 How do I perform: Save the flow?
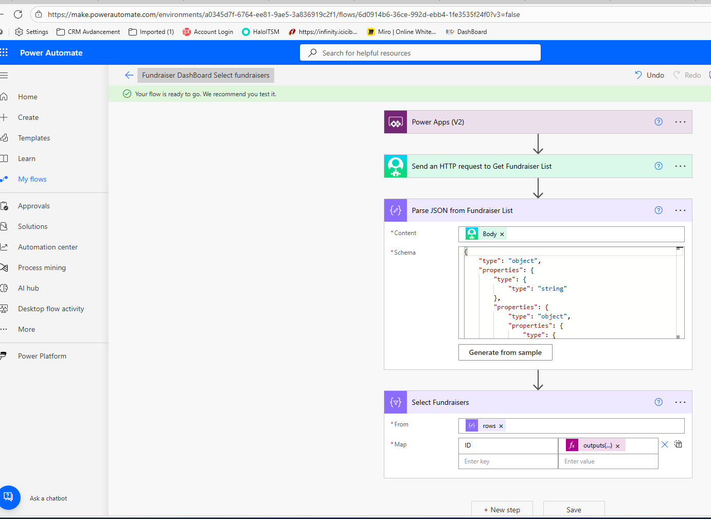pos(574,510)
